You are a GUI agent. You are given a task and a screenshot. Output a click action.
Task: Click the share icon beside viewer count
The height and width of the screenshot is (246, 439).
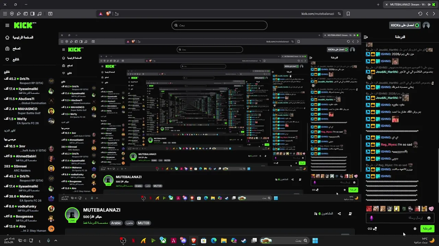[339, 214]
